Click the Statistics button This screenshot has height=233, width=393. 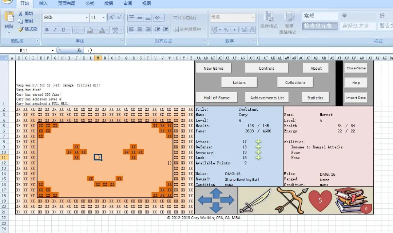315,98
